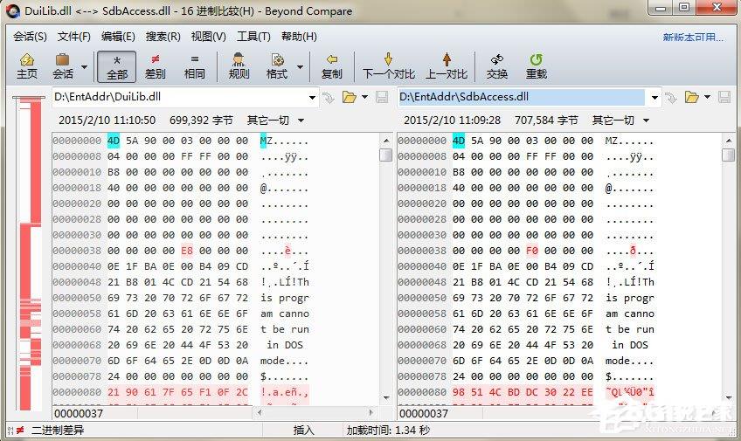
Task: Click left pane scroll-up arrow
Action: 385,141
